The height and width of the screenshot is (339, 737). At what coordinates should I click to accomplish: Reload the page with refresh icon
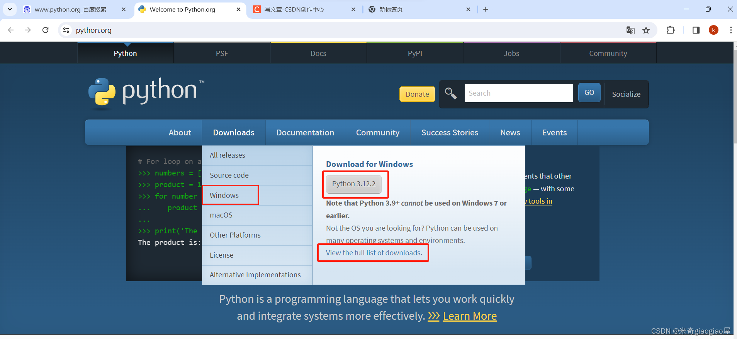pos(45,30)
